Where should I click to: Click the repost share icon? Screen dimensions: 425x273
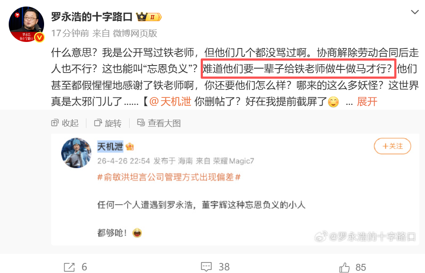[x=69, y=267]
